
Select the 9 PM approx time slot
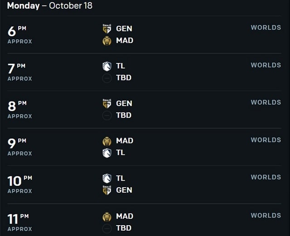[x=19, y=147]
